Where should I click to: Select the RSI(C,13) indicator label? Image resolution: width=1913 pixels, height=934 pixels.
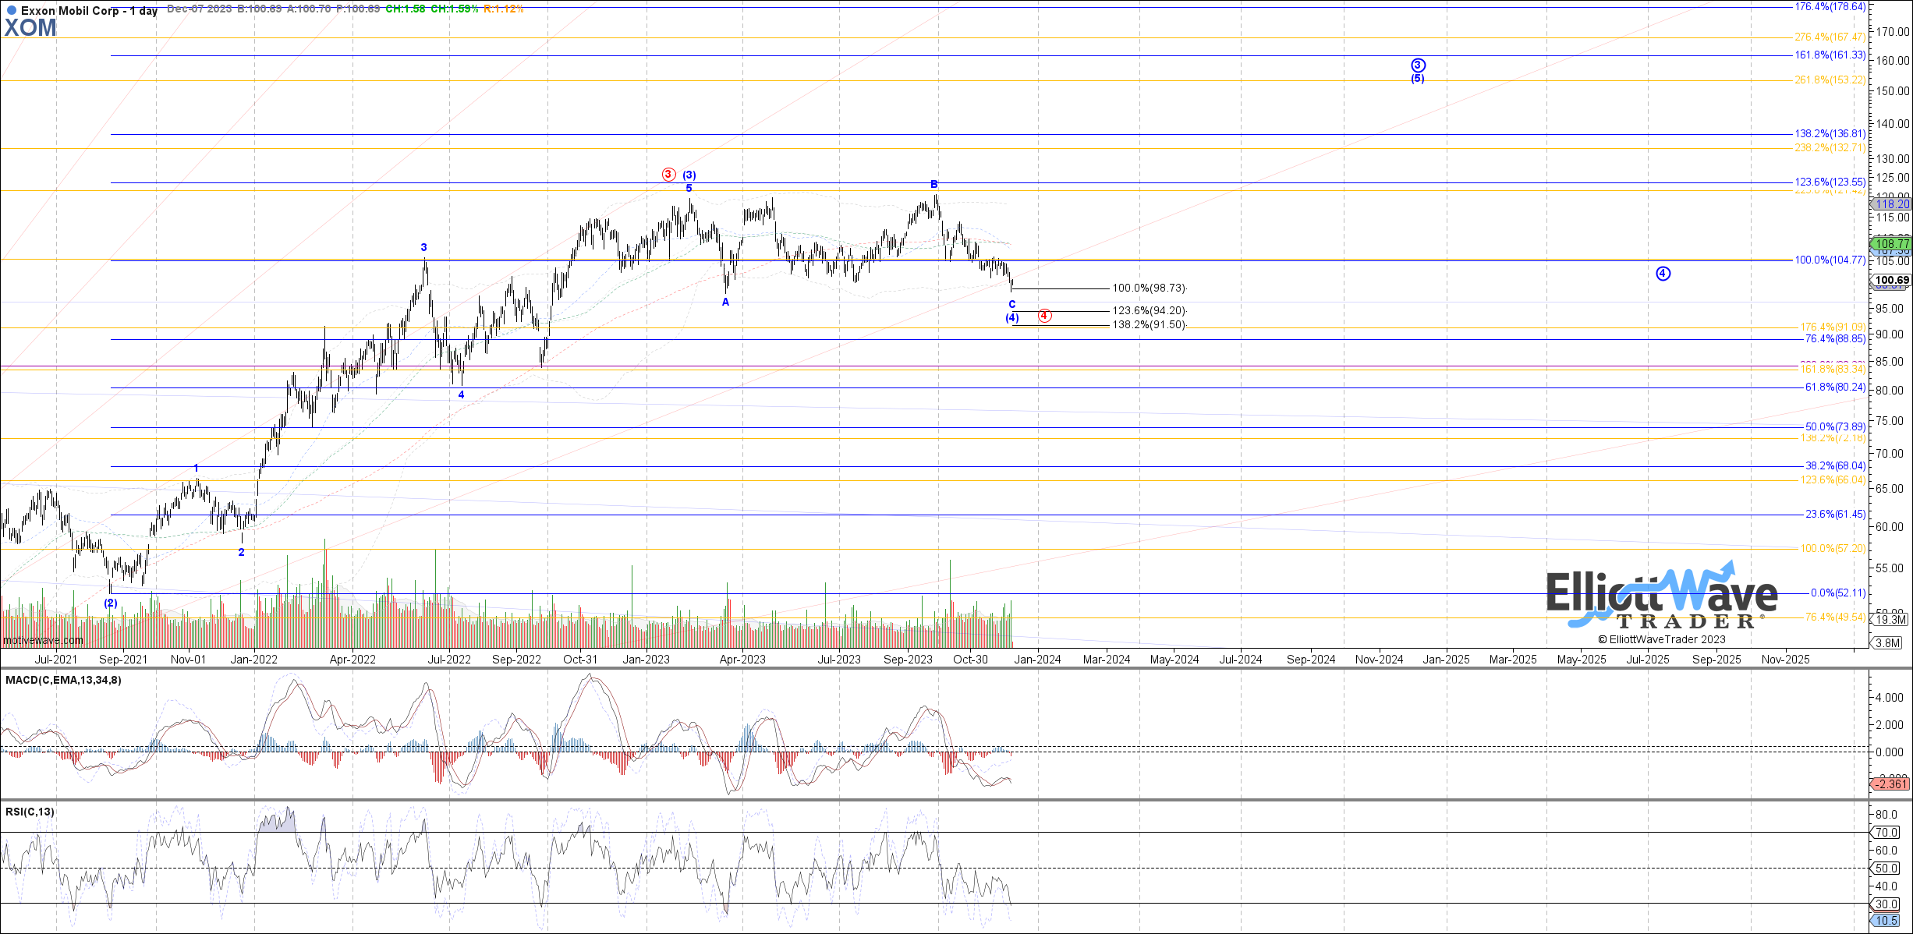pos(30,812)
